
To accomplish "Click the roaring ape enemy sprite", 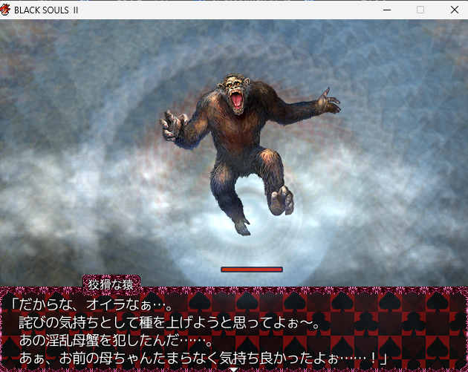I will (250, 154).
